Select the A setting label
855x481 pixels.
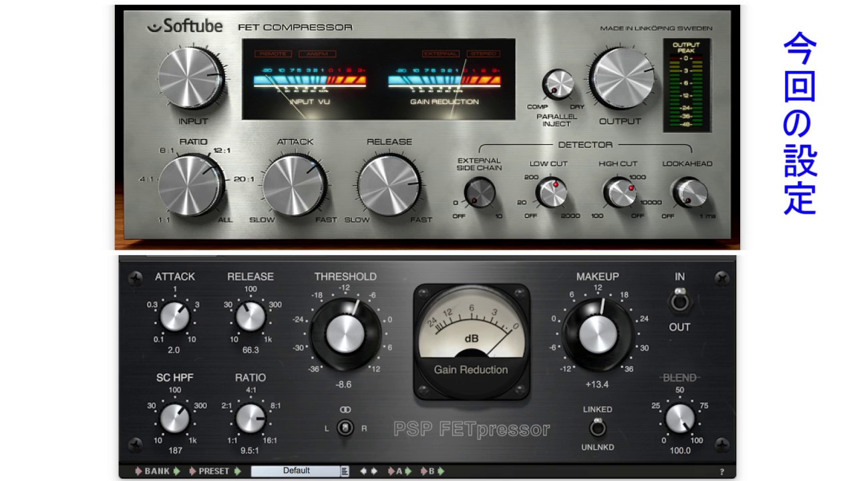(x=399, y=471)
